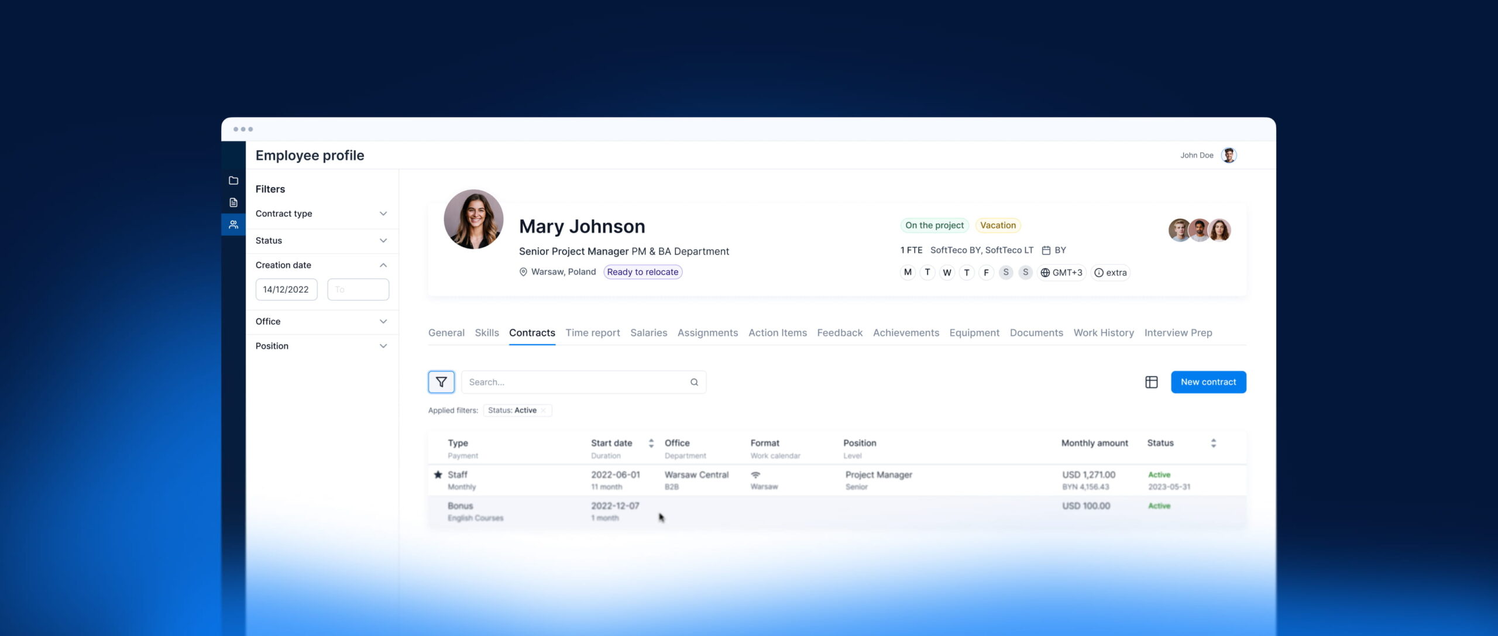Click the USD 1,271.00 monthly amount

click(x=1088, y=475)
